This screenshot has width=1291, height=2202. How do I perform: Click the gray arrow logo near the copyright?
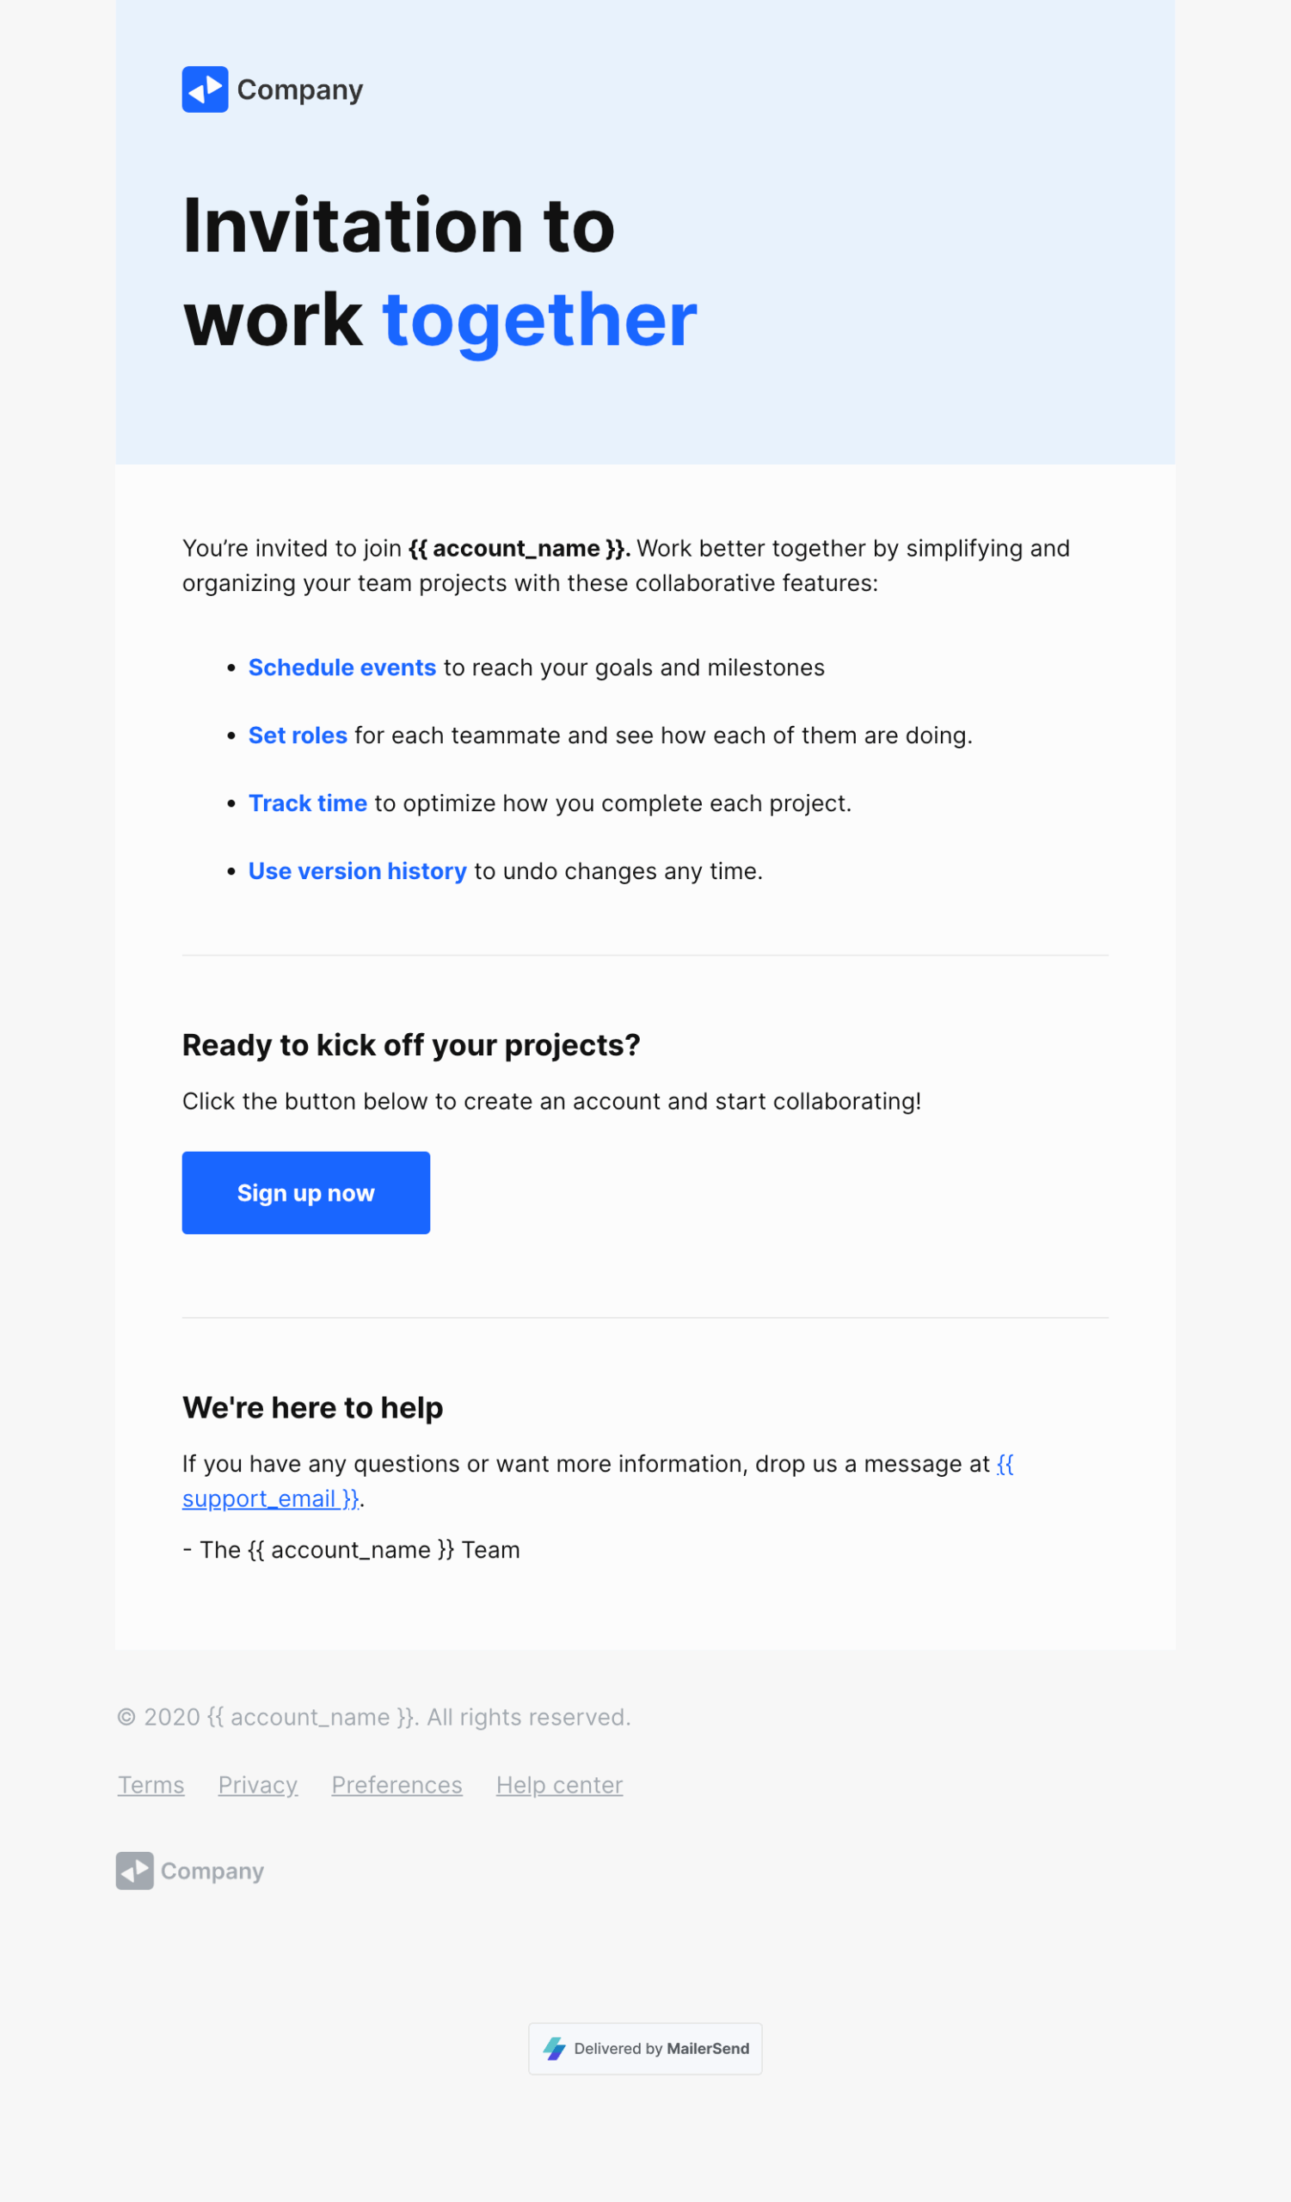[134, 1872]
